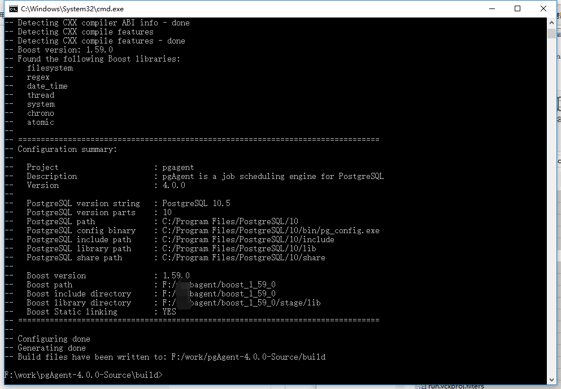Screen dimensions: 561x389
Task: Click the 'atomic' library line
Action: tap(41, 123)
